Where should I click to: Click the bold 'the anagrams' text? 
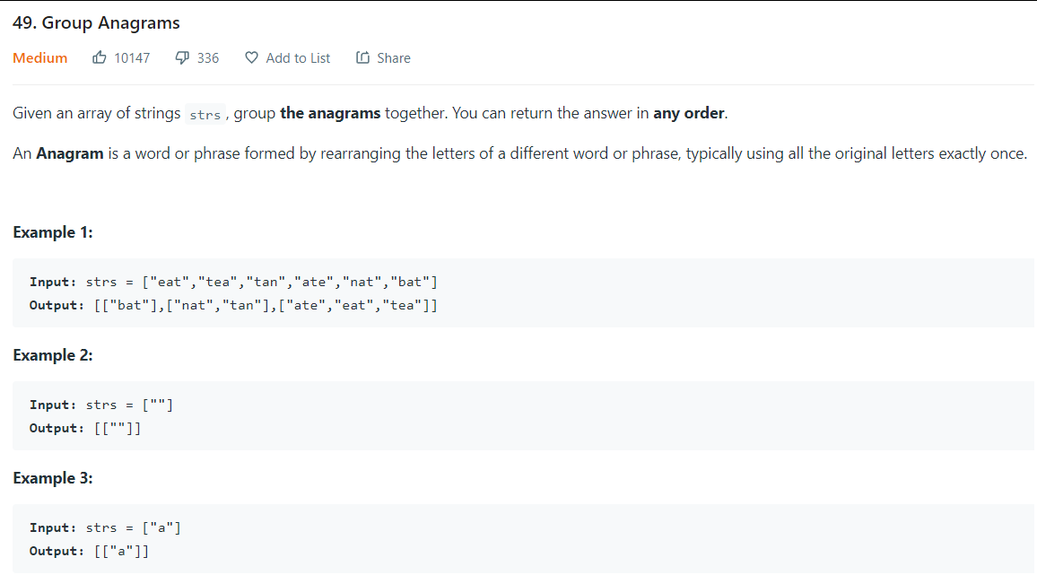coord(330,113)
